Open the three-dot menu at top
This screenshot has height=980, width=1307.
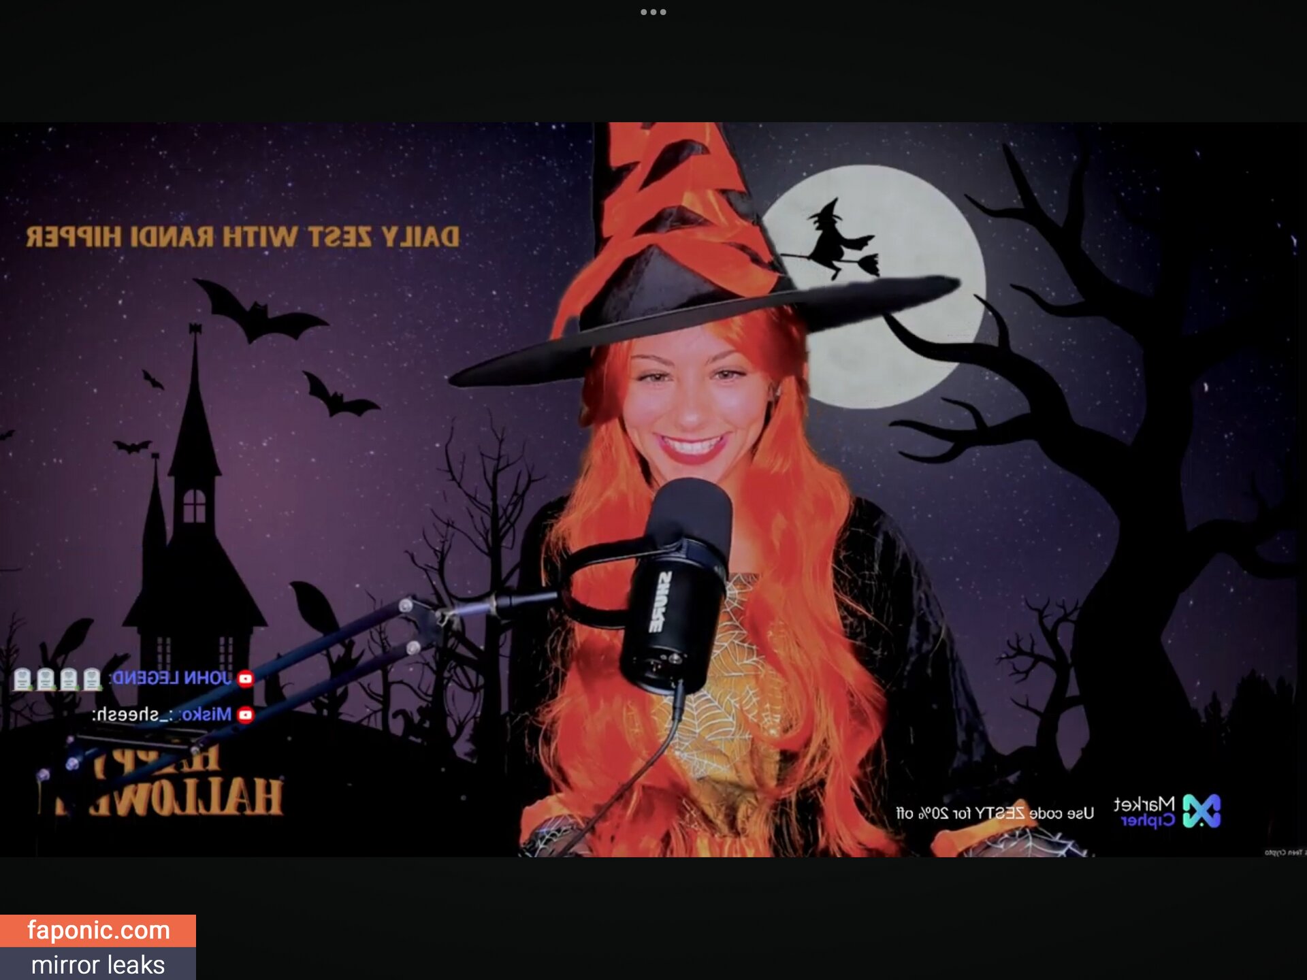(653, 12)
